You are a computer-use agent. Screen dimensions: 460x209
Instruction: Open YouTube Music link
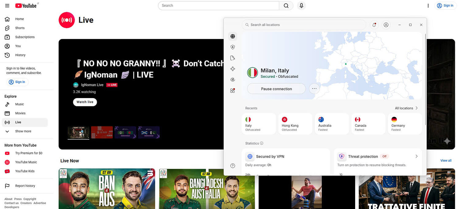[x=25, y=162]
